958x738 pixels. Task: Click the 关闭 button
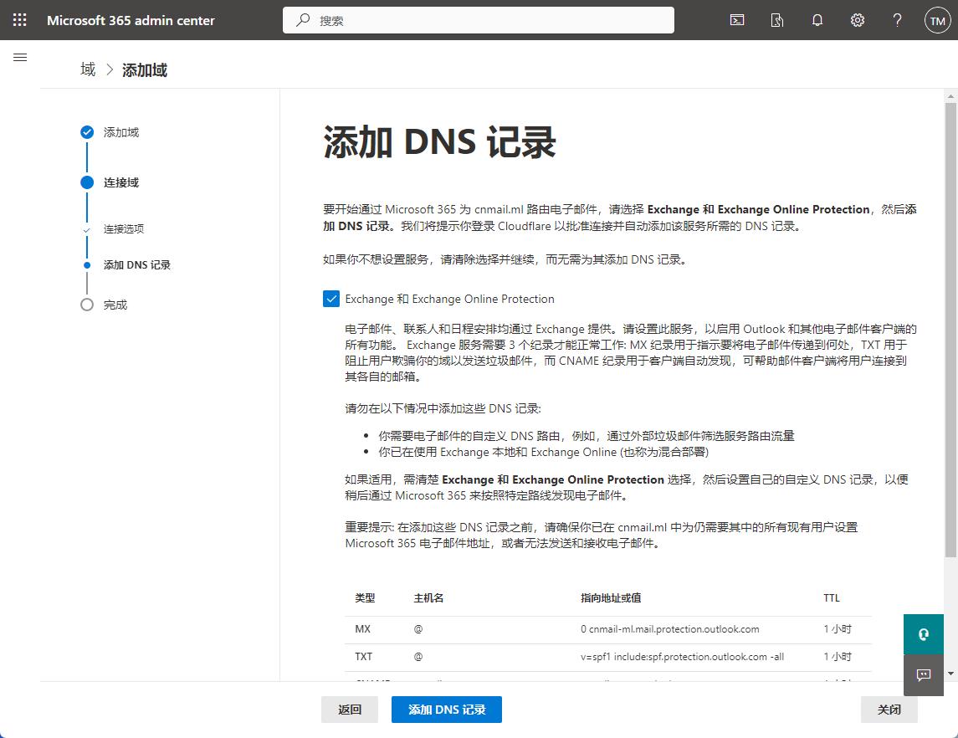pos(889,710)
